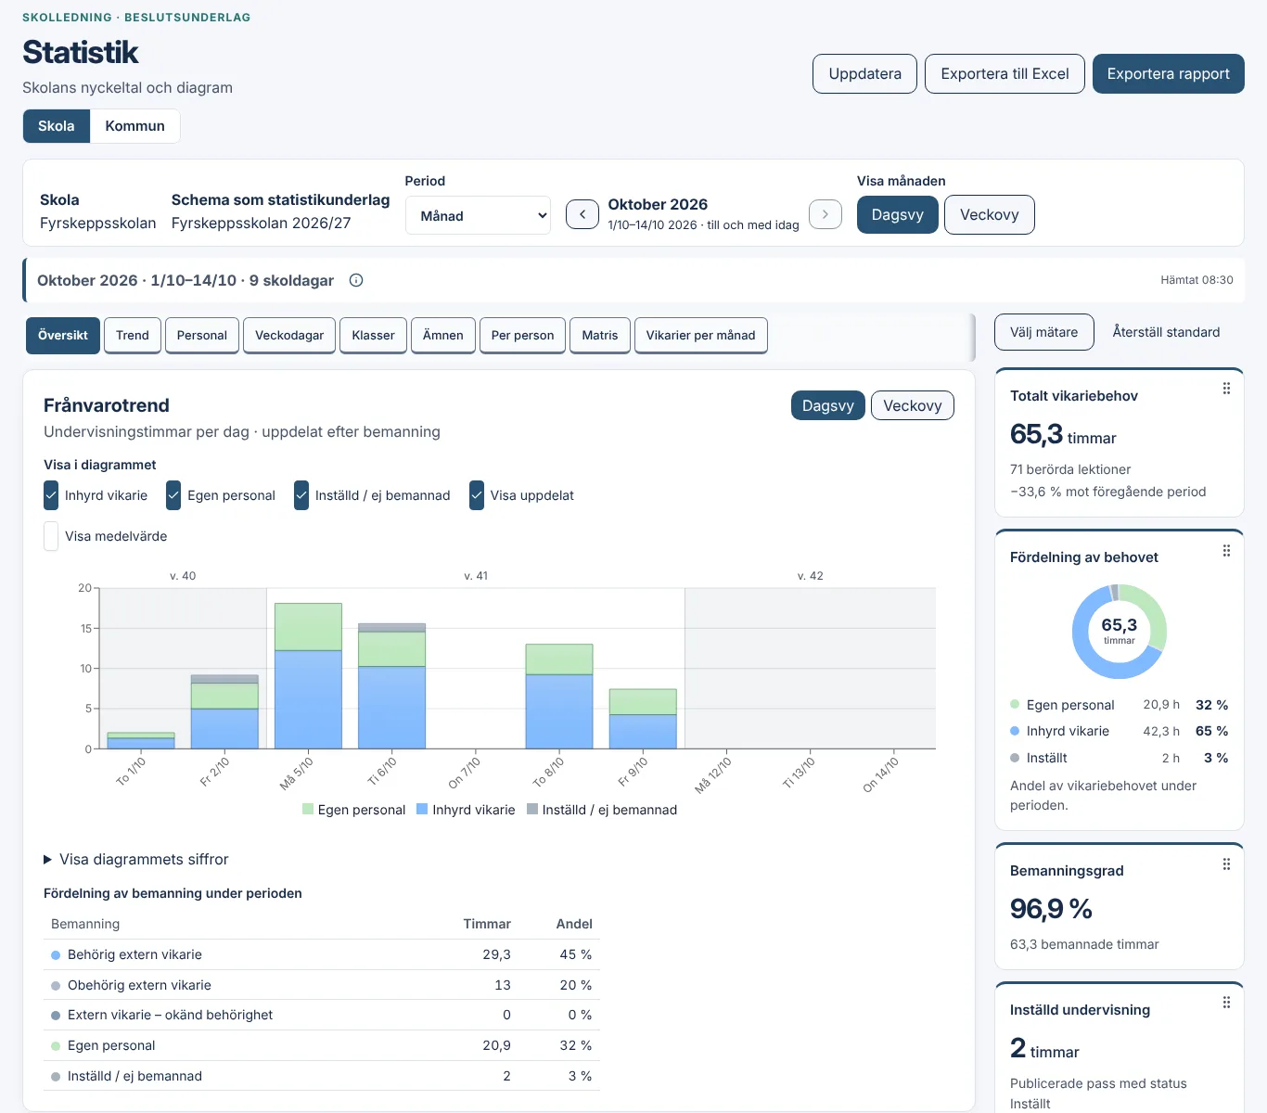Open the Välj mätare selector

click(1044, 332)
